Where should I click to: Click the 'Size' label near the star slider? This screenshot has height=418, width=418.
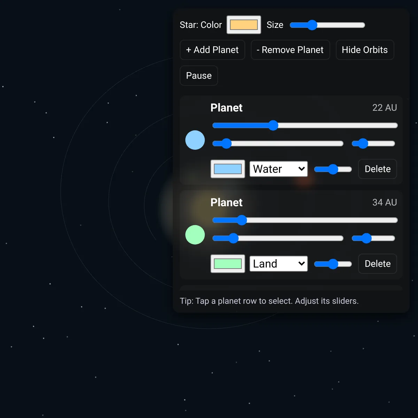(275, 25)
